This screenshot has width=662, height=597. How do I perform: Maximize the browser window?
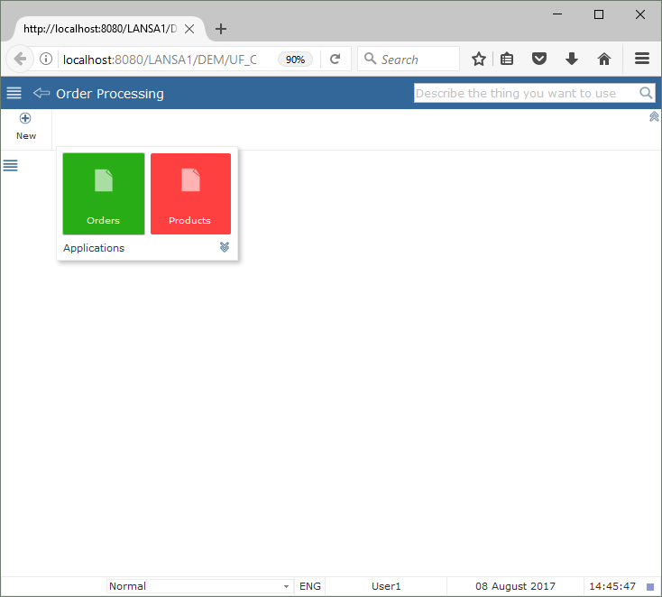point(598,14)
